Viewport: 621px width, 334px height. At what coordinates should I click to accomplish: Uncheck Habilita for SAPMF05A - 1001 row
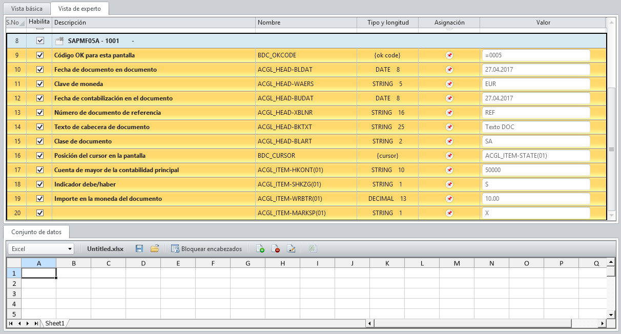(x=40, y=40)
